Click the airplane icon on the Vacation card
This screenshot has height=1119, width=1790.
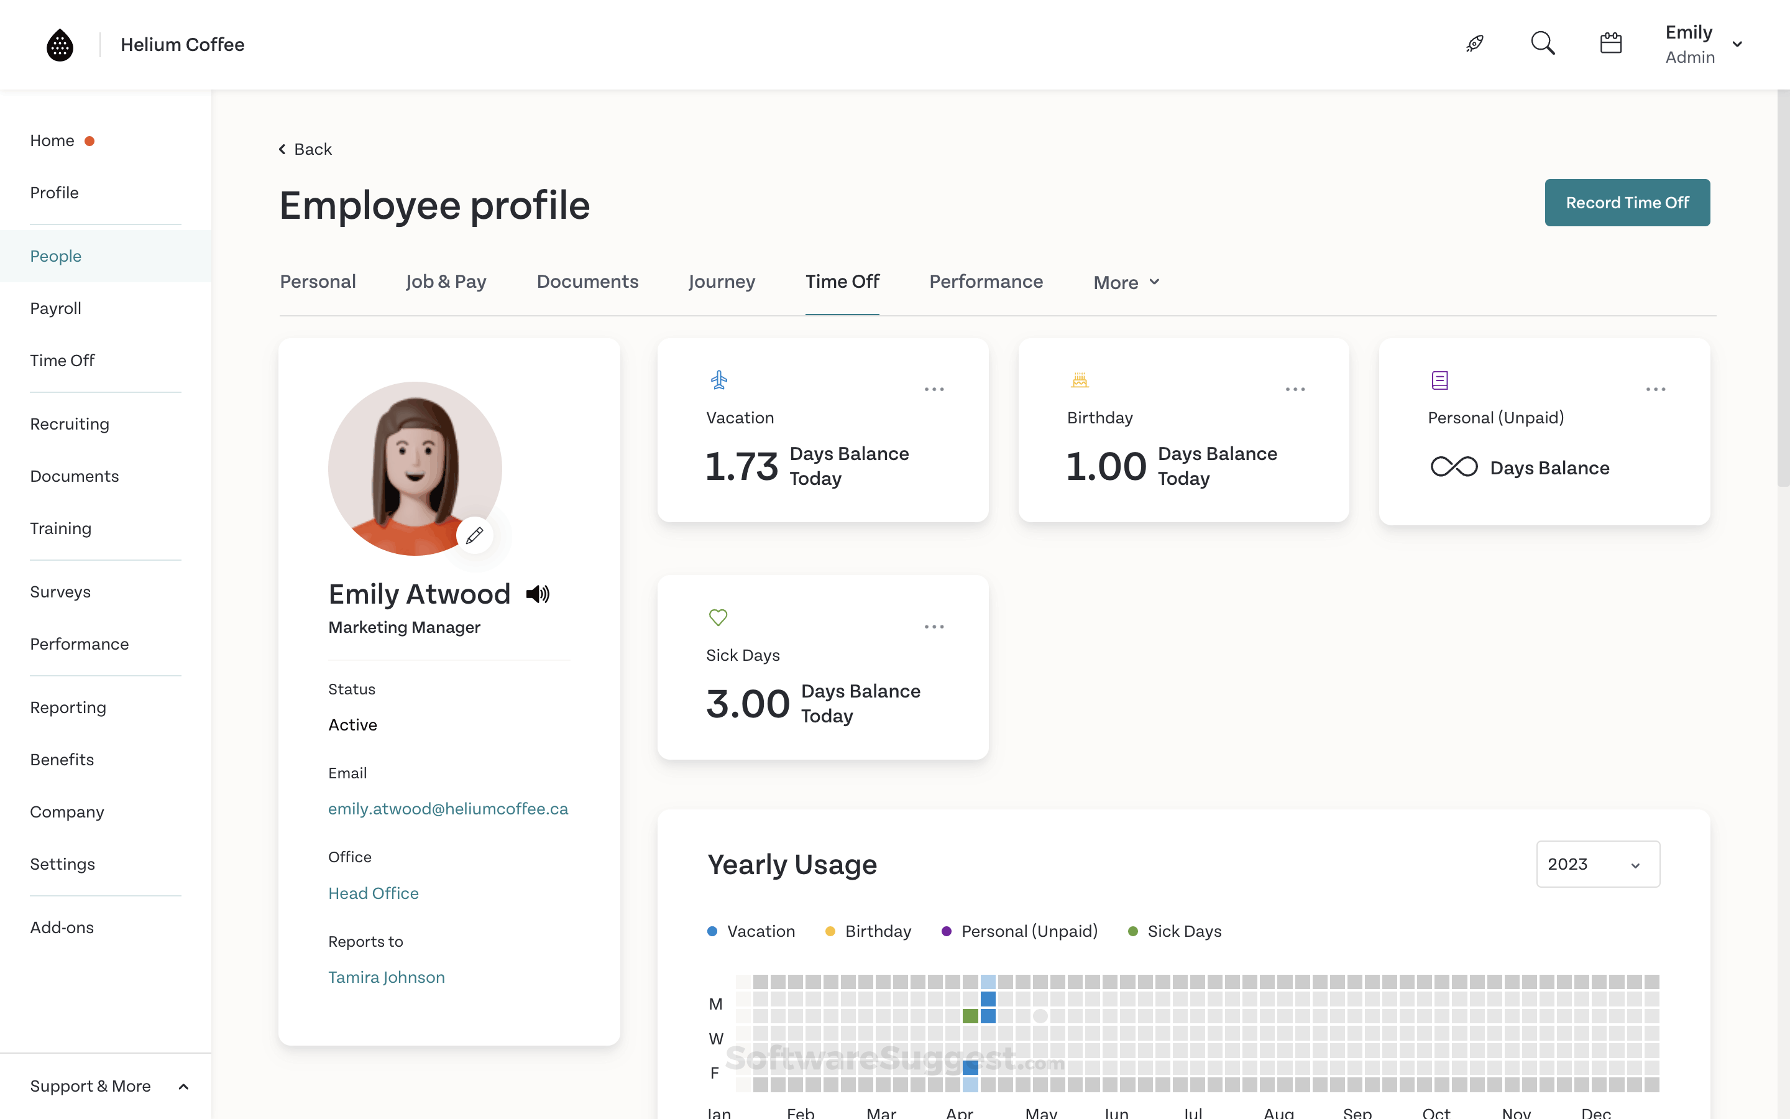point(719,379)
